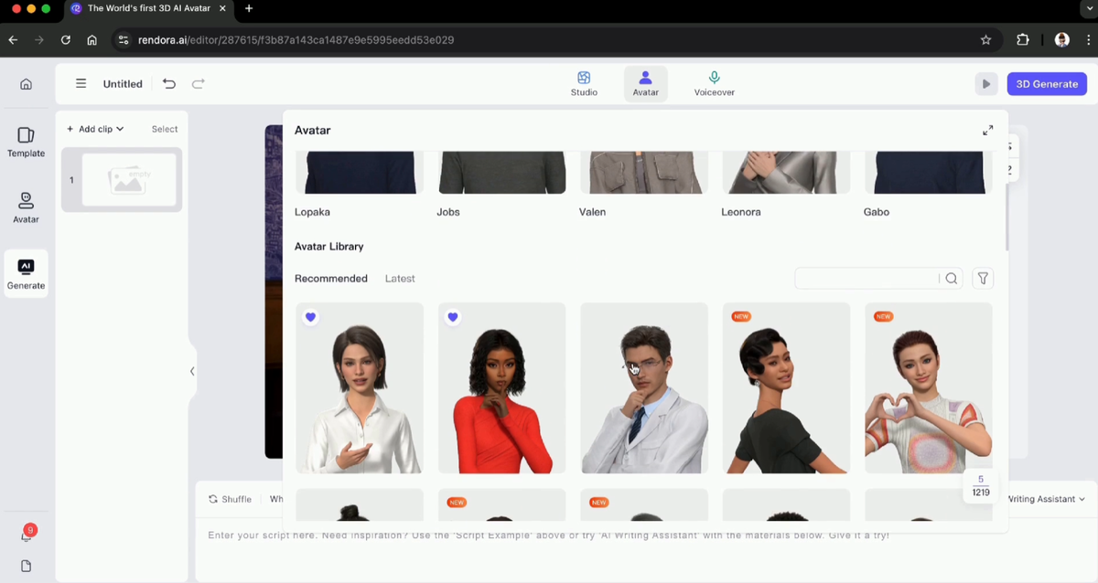The width and height of the screenshot is (1098, 583).
Task: Expand the Avatar panel to full size
Action: (987, 131)
